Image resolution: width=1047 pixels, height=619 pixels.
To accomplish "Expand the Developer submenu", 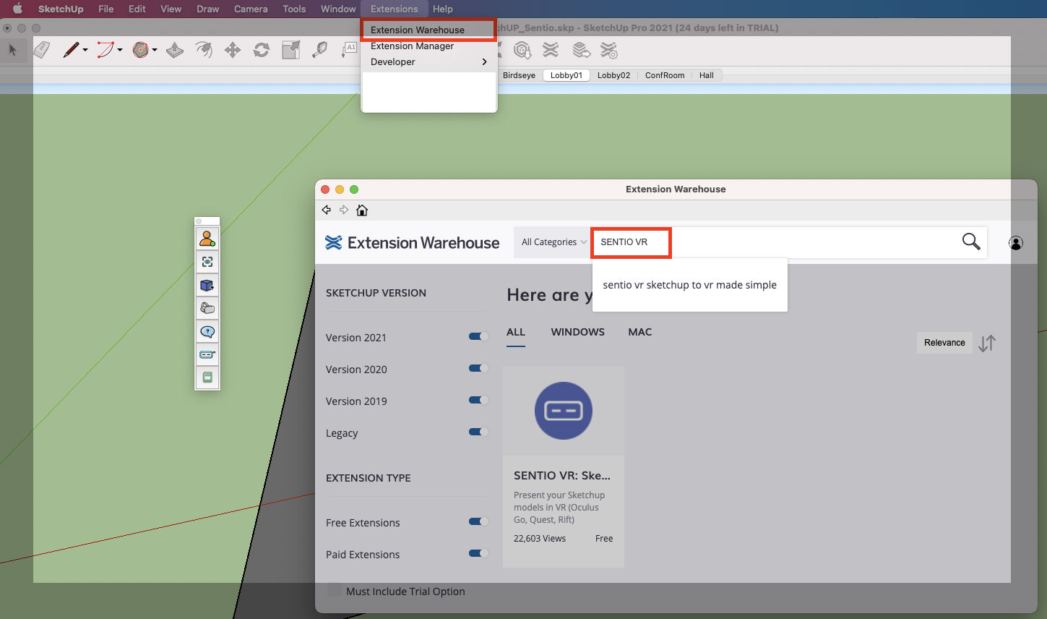I will click(429, 61).
